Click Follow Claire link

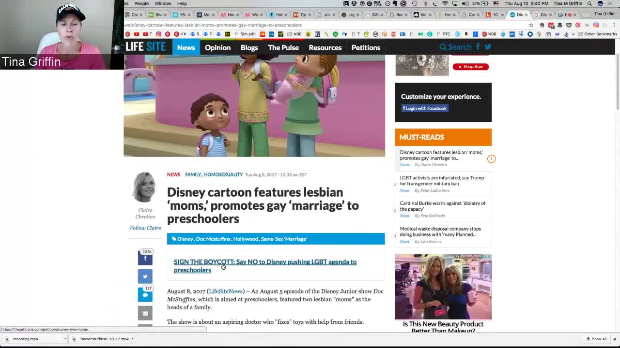click(x=145, y=228)
